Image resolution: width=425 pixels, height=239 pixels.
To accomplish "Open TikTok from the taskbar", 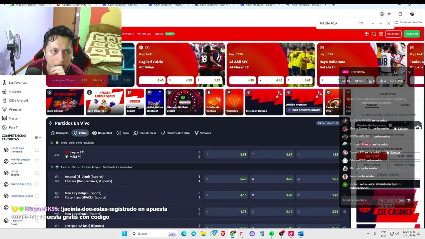I will point(291,234).
